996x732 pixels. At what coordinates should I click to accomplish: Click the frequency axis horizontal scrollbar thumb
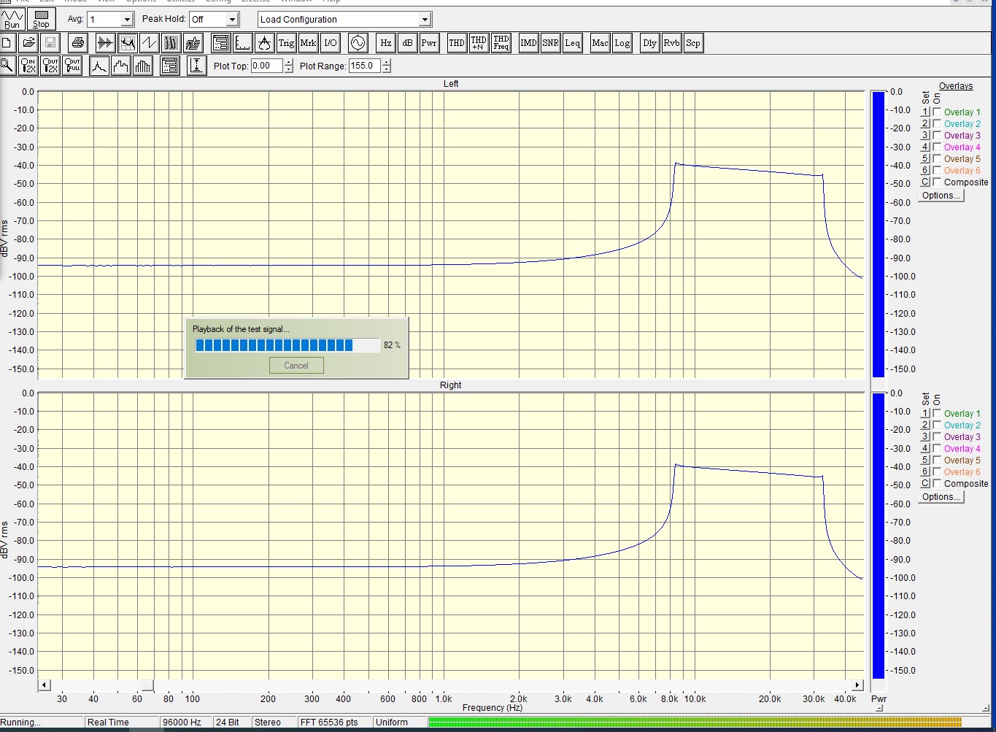(x=147, y=685)
